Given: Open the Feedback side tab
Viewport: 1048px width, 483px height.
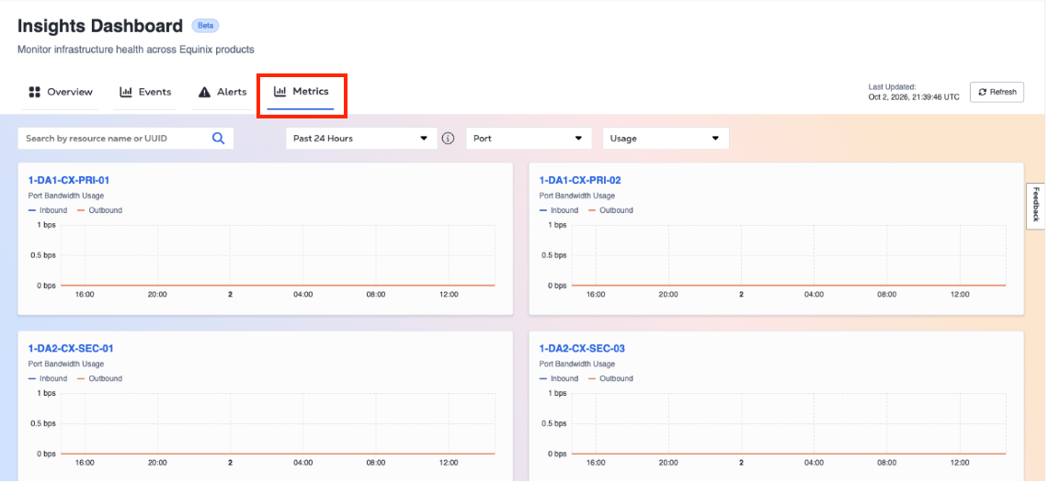Looking at the screenshot, I should 1036,205.
